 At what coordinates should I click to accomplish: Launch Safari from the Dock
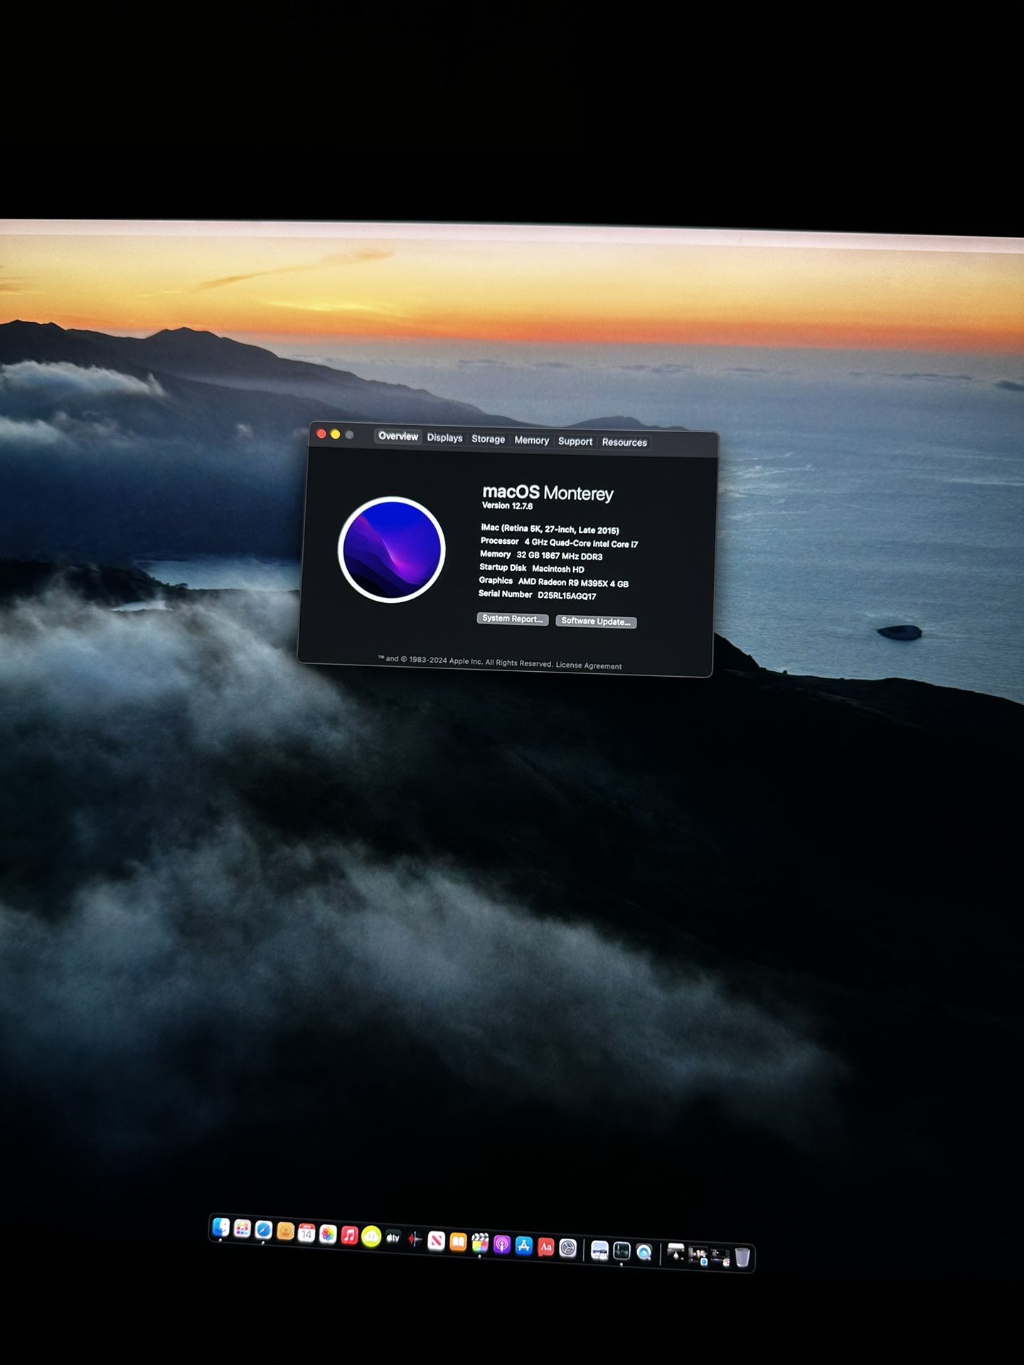(264, 1230)
